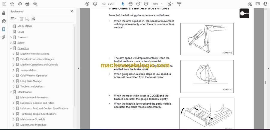The image size is (270, 130).
Task: Star this document as favorite
Action: tap(12, 4)
